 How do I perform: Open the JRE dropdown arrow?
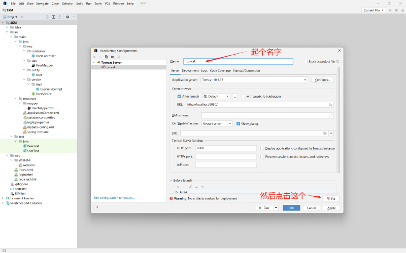[x=331, y=133]
